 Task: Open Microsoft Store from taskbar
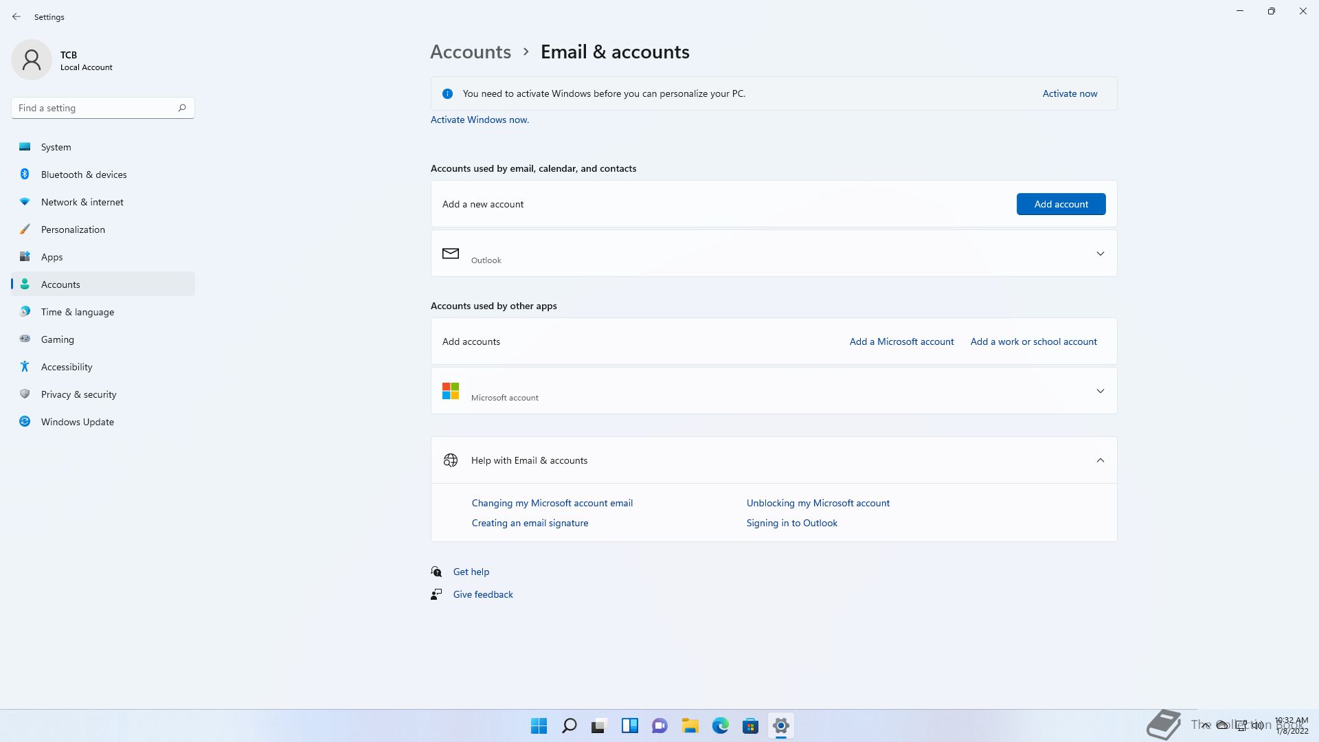click(x=750, y=726)
